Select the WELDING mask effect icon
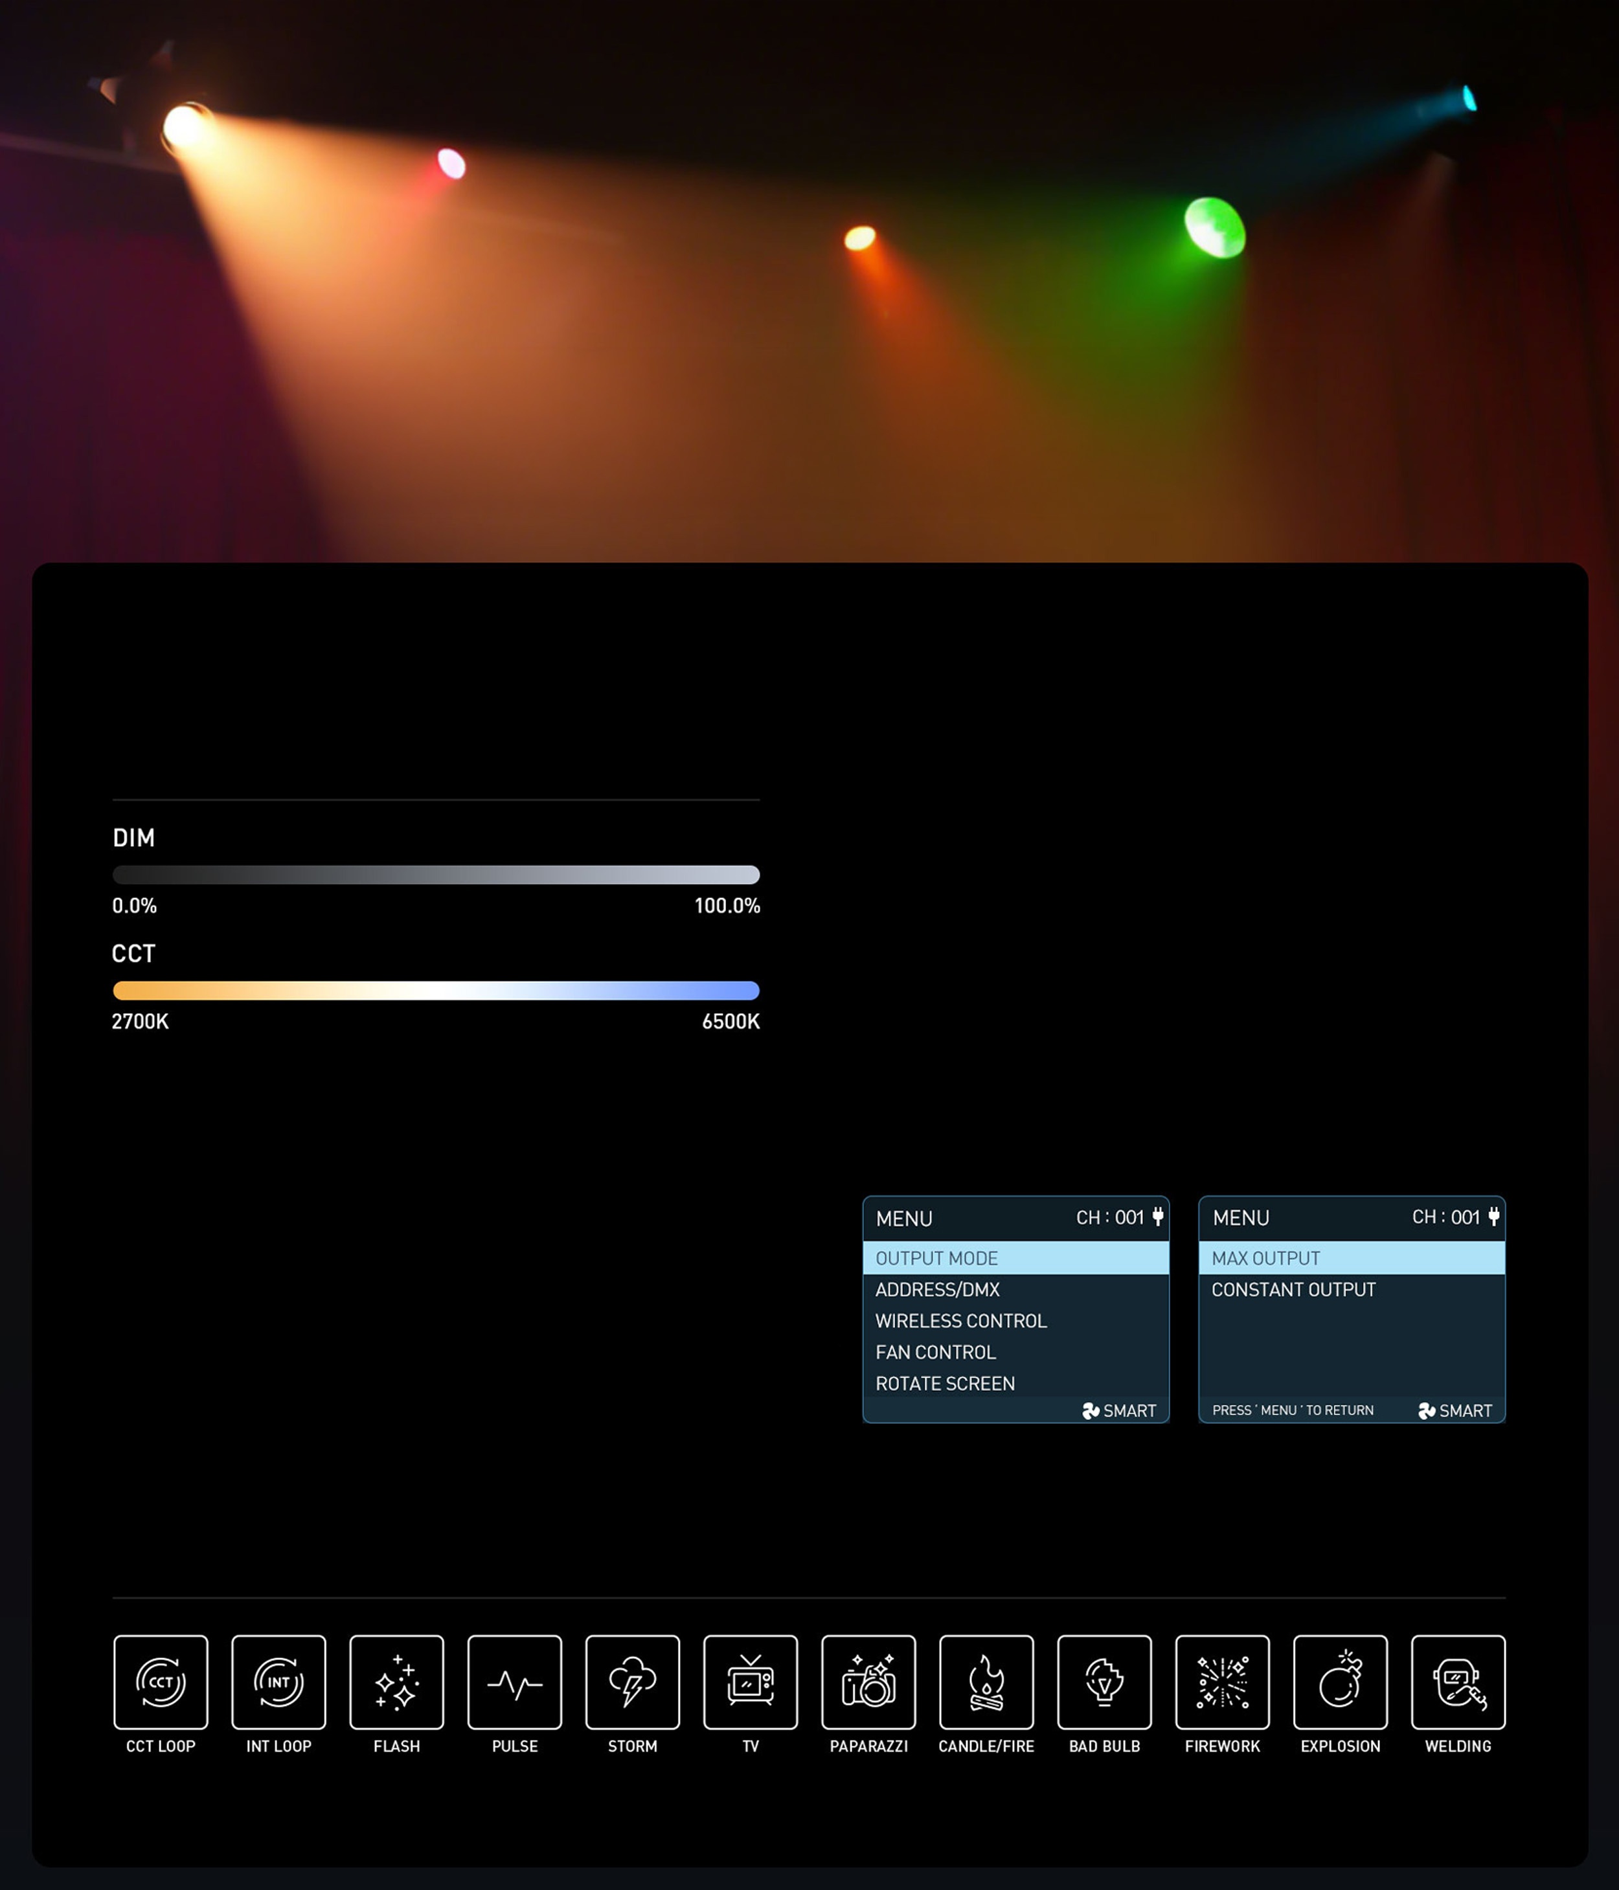Image resolution: width=1619 pixels, height=1890 pixels. point(1458,1682)
